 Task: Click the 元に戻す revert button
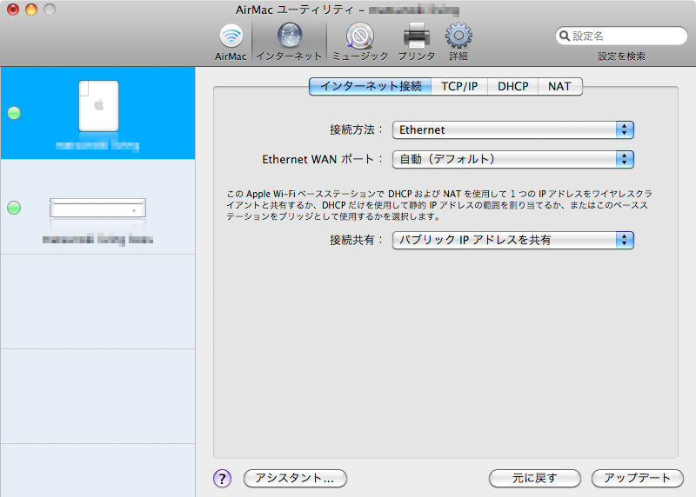point(534,478)
